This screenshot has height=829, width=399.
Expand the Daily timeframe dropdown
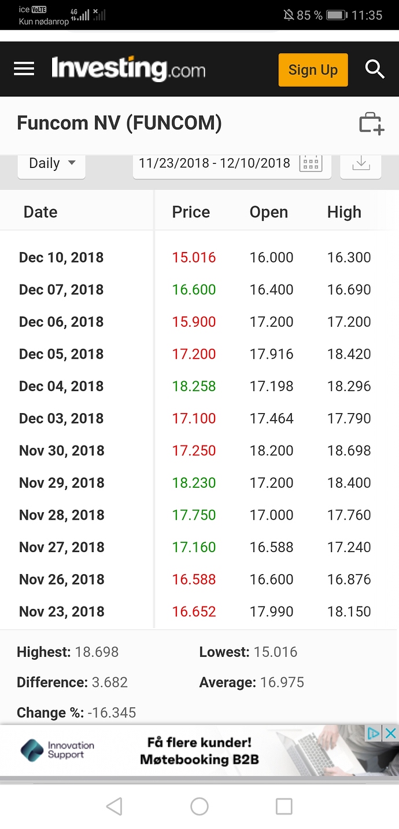52,164
